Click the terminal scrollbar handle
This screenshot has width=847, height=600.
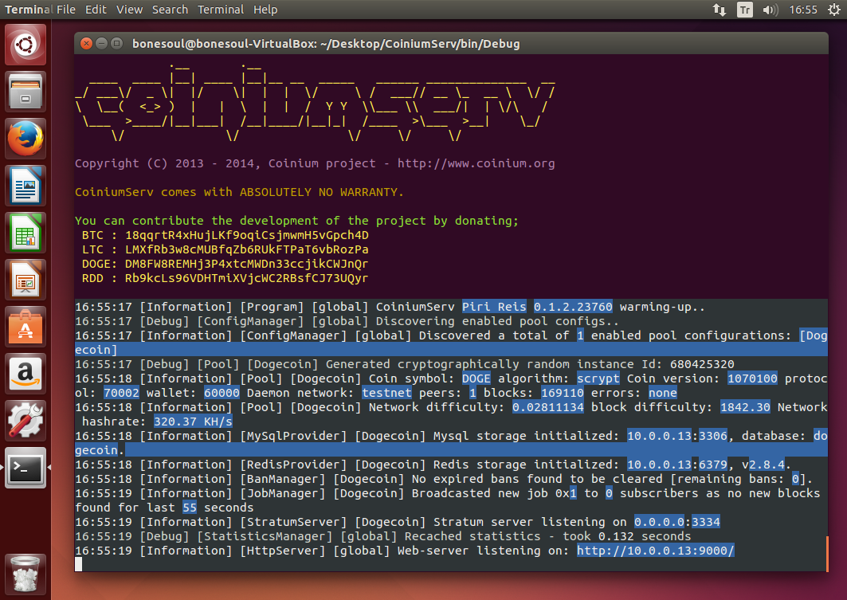(827, 554)
